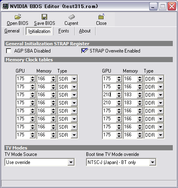The height and width of the screenshot is (188, 178).
Task: Increase Memory clock in seventh SDR row
Action: [53, 125]
